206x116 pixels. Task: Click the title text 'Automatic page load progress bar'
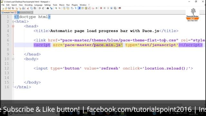89,31
